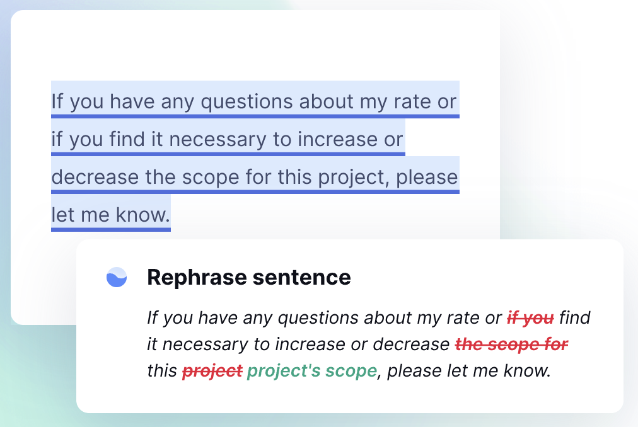
Task: Click the red struck-through 'project' word
Action: point(212,371)
